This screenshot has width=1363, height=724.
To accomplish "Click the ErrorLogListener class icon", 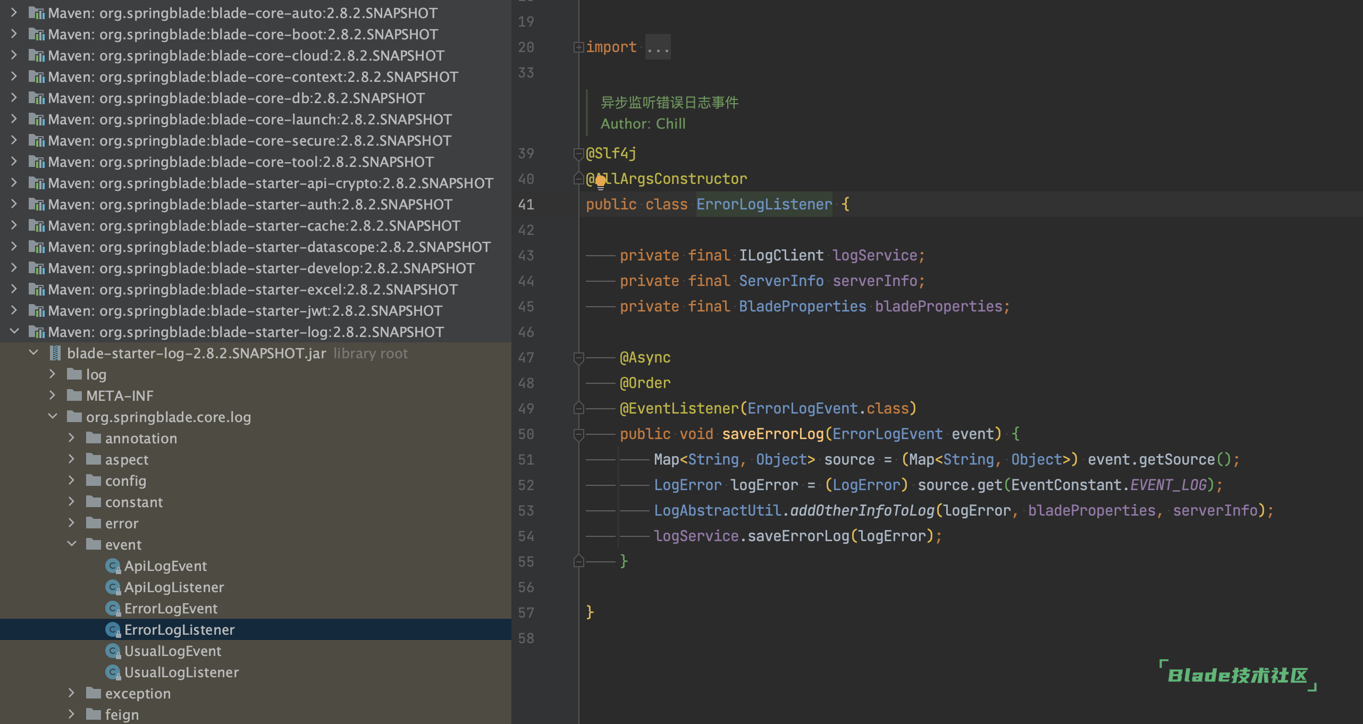I will click(x=113, y=630).
